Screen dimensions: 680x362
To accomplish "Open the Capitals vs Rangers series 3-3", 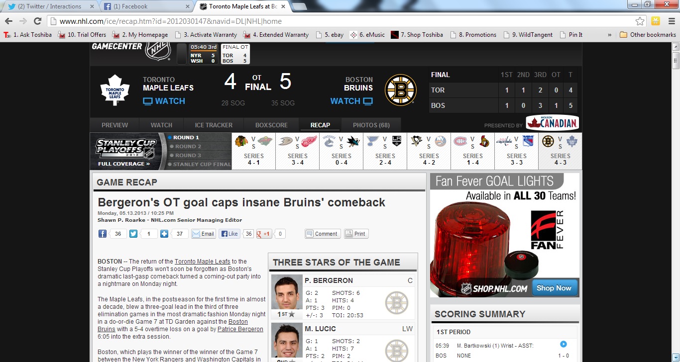I will pos(517,151).
